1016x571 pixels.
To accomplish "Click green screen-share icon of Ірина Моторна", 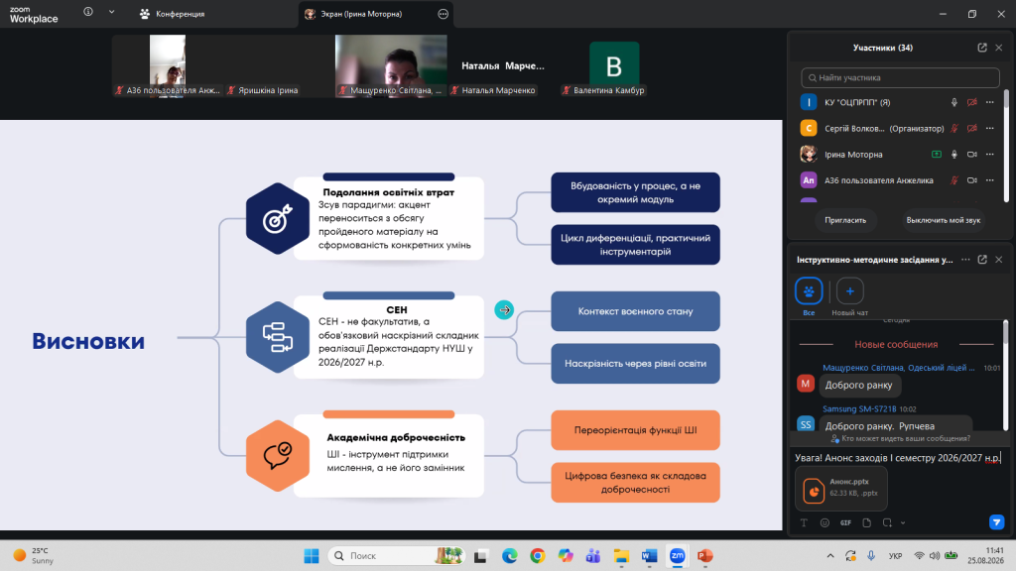I will [937, 154].
